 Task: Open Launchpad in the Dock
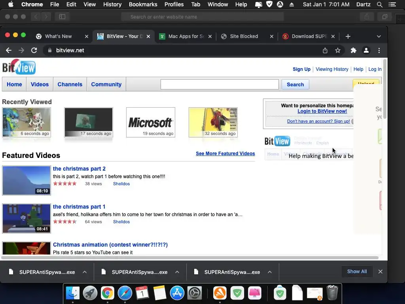(90, 293)
